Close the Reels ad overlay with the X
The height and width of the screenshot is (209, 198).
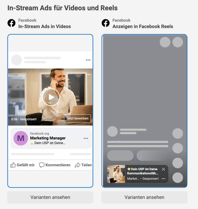pyautogui.click(x=163, y=169)
